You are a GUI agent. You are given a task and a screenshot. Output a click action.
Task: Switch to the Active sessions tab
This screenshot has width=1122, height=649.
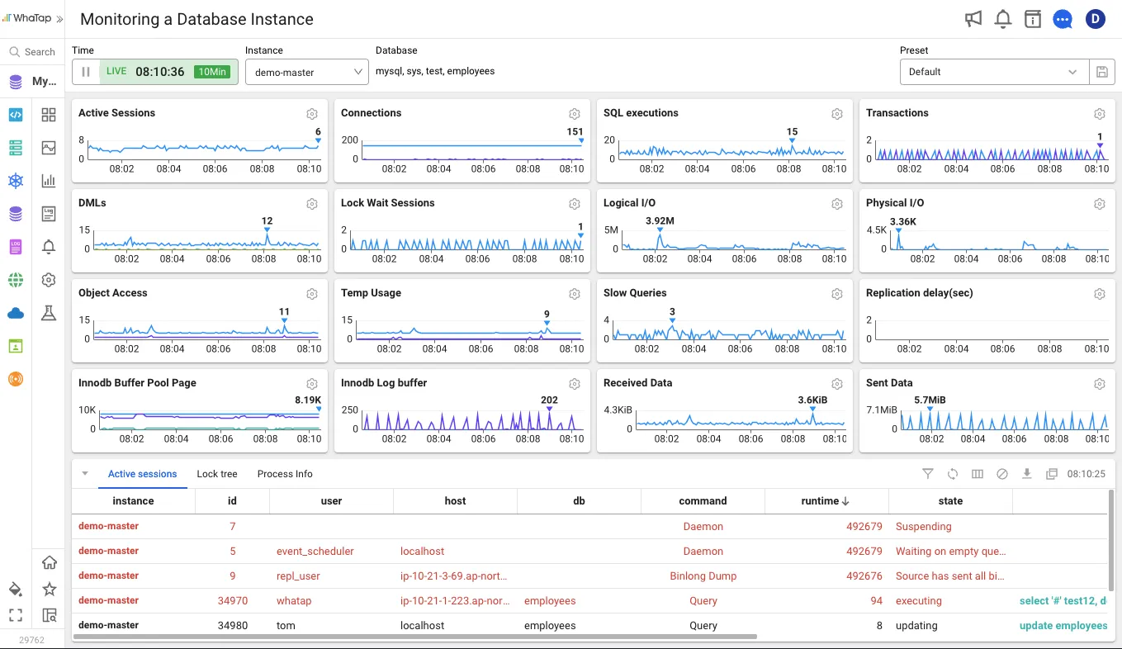[x=143, y=474]
